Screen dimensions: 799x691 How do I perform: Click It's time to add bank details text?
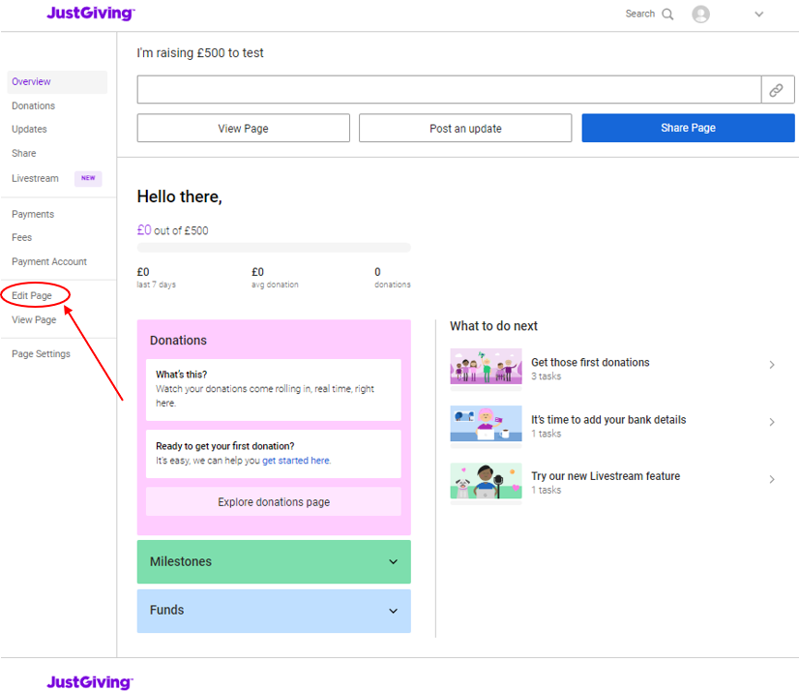[608, 420]
